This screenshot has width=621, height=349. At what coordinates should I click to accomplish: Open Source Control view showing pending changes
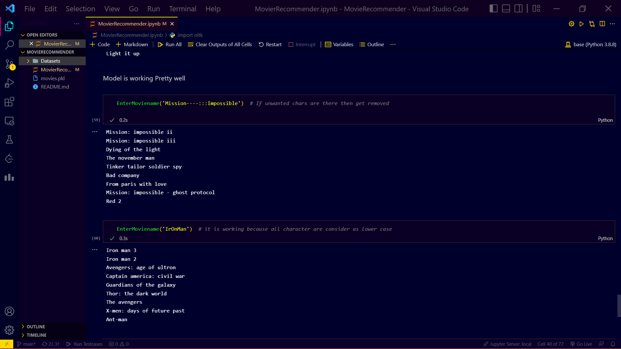coord(9,64)
